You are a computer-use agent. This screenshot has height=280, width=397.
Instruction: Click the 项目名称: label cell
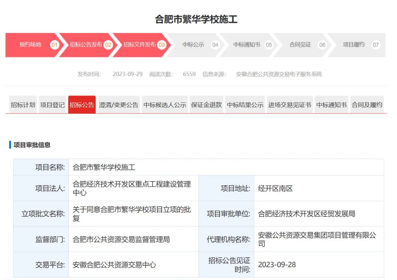click(x=41, y=167)
